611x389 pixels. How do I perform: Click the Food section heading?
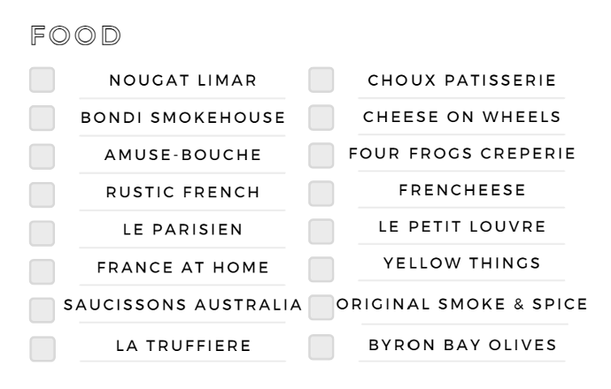[x=75, y=35]
